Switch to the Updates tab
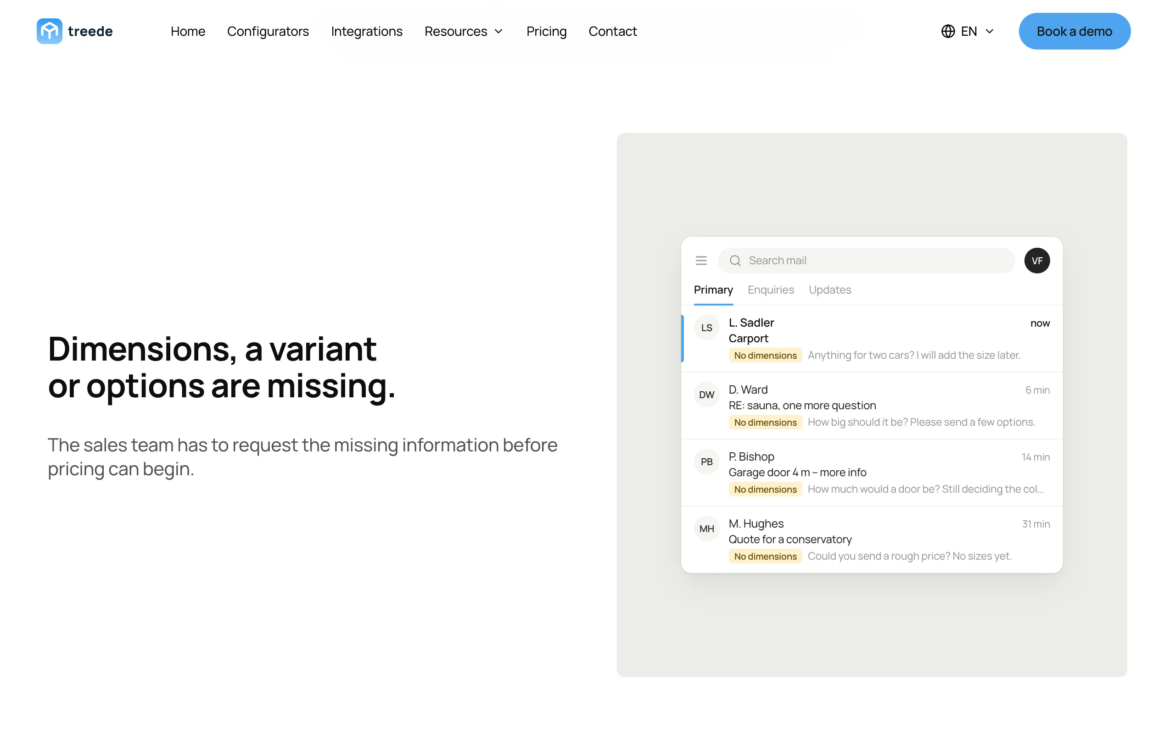 [x=830, y=290]
